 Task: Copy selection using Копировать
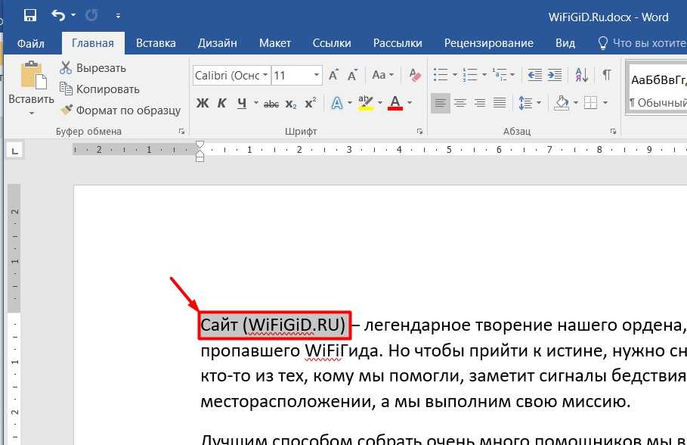(x=100, y=89)
